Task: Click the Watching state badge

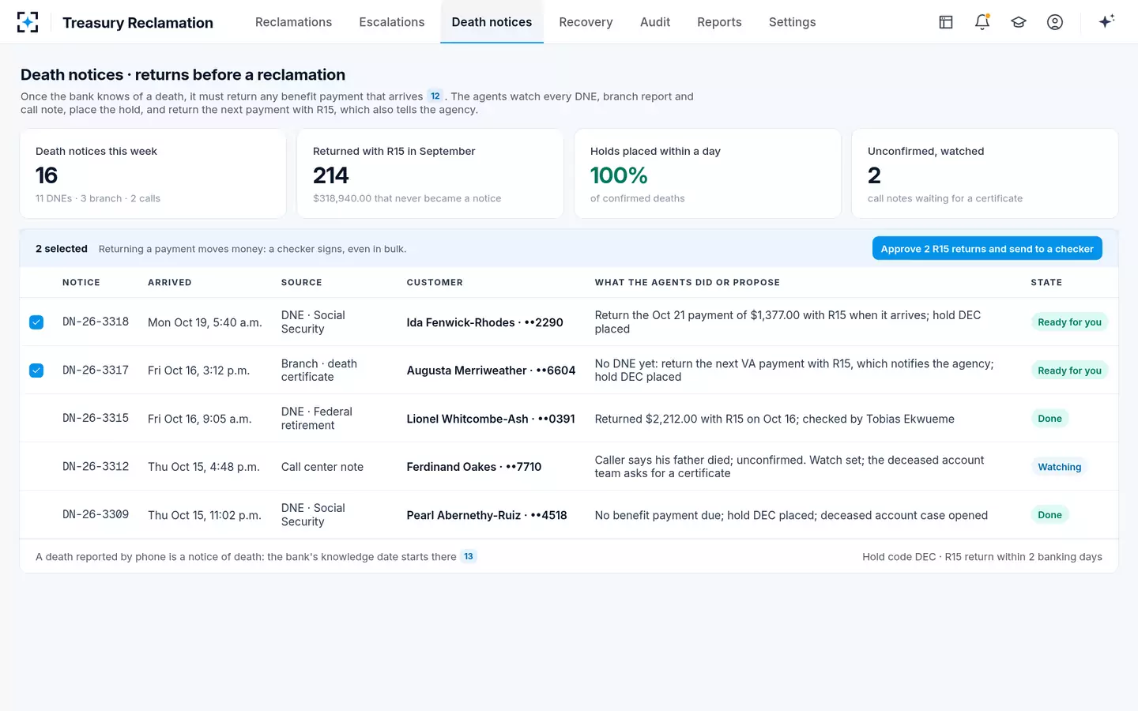Action: (1059, 467)
